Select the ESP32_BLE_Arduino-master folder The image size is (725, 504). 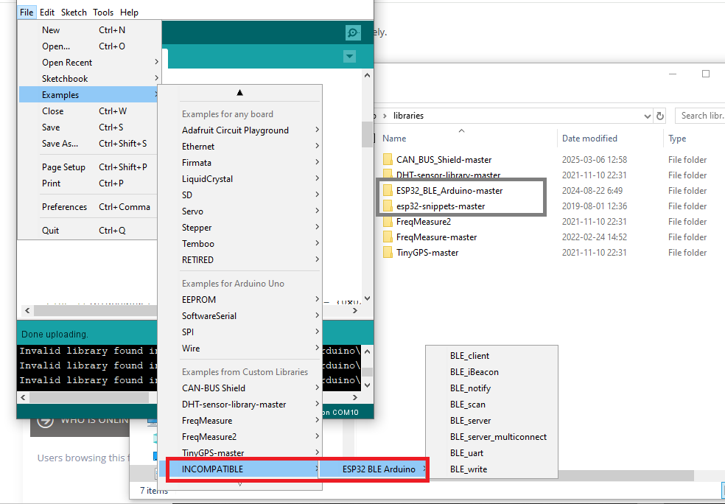[x=449, y=191]
